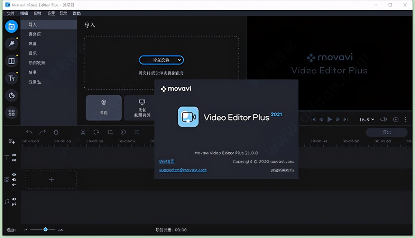Click the Crop icon in timeline toolbar
Viewport: 415px width, 238px height.
pos(110,132)
